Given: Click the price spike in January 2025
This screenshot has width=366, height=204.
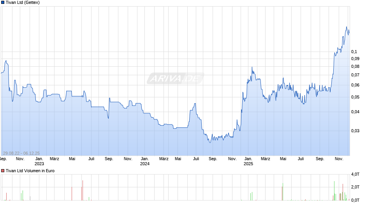Looking at the screenshot, I should (x=252, y=67).
